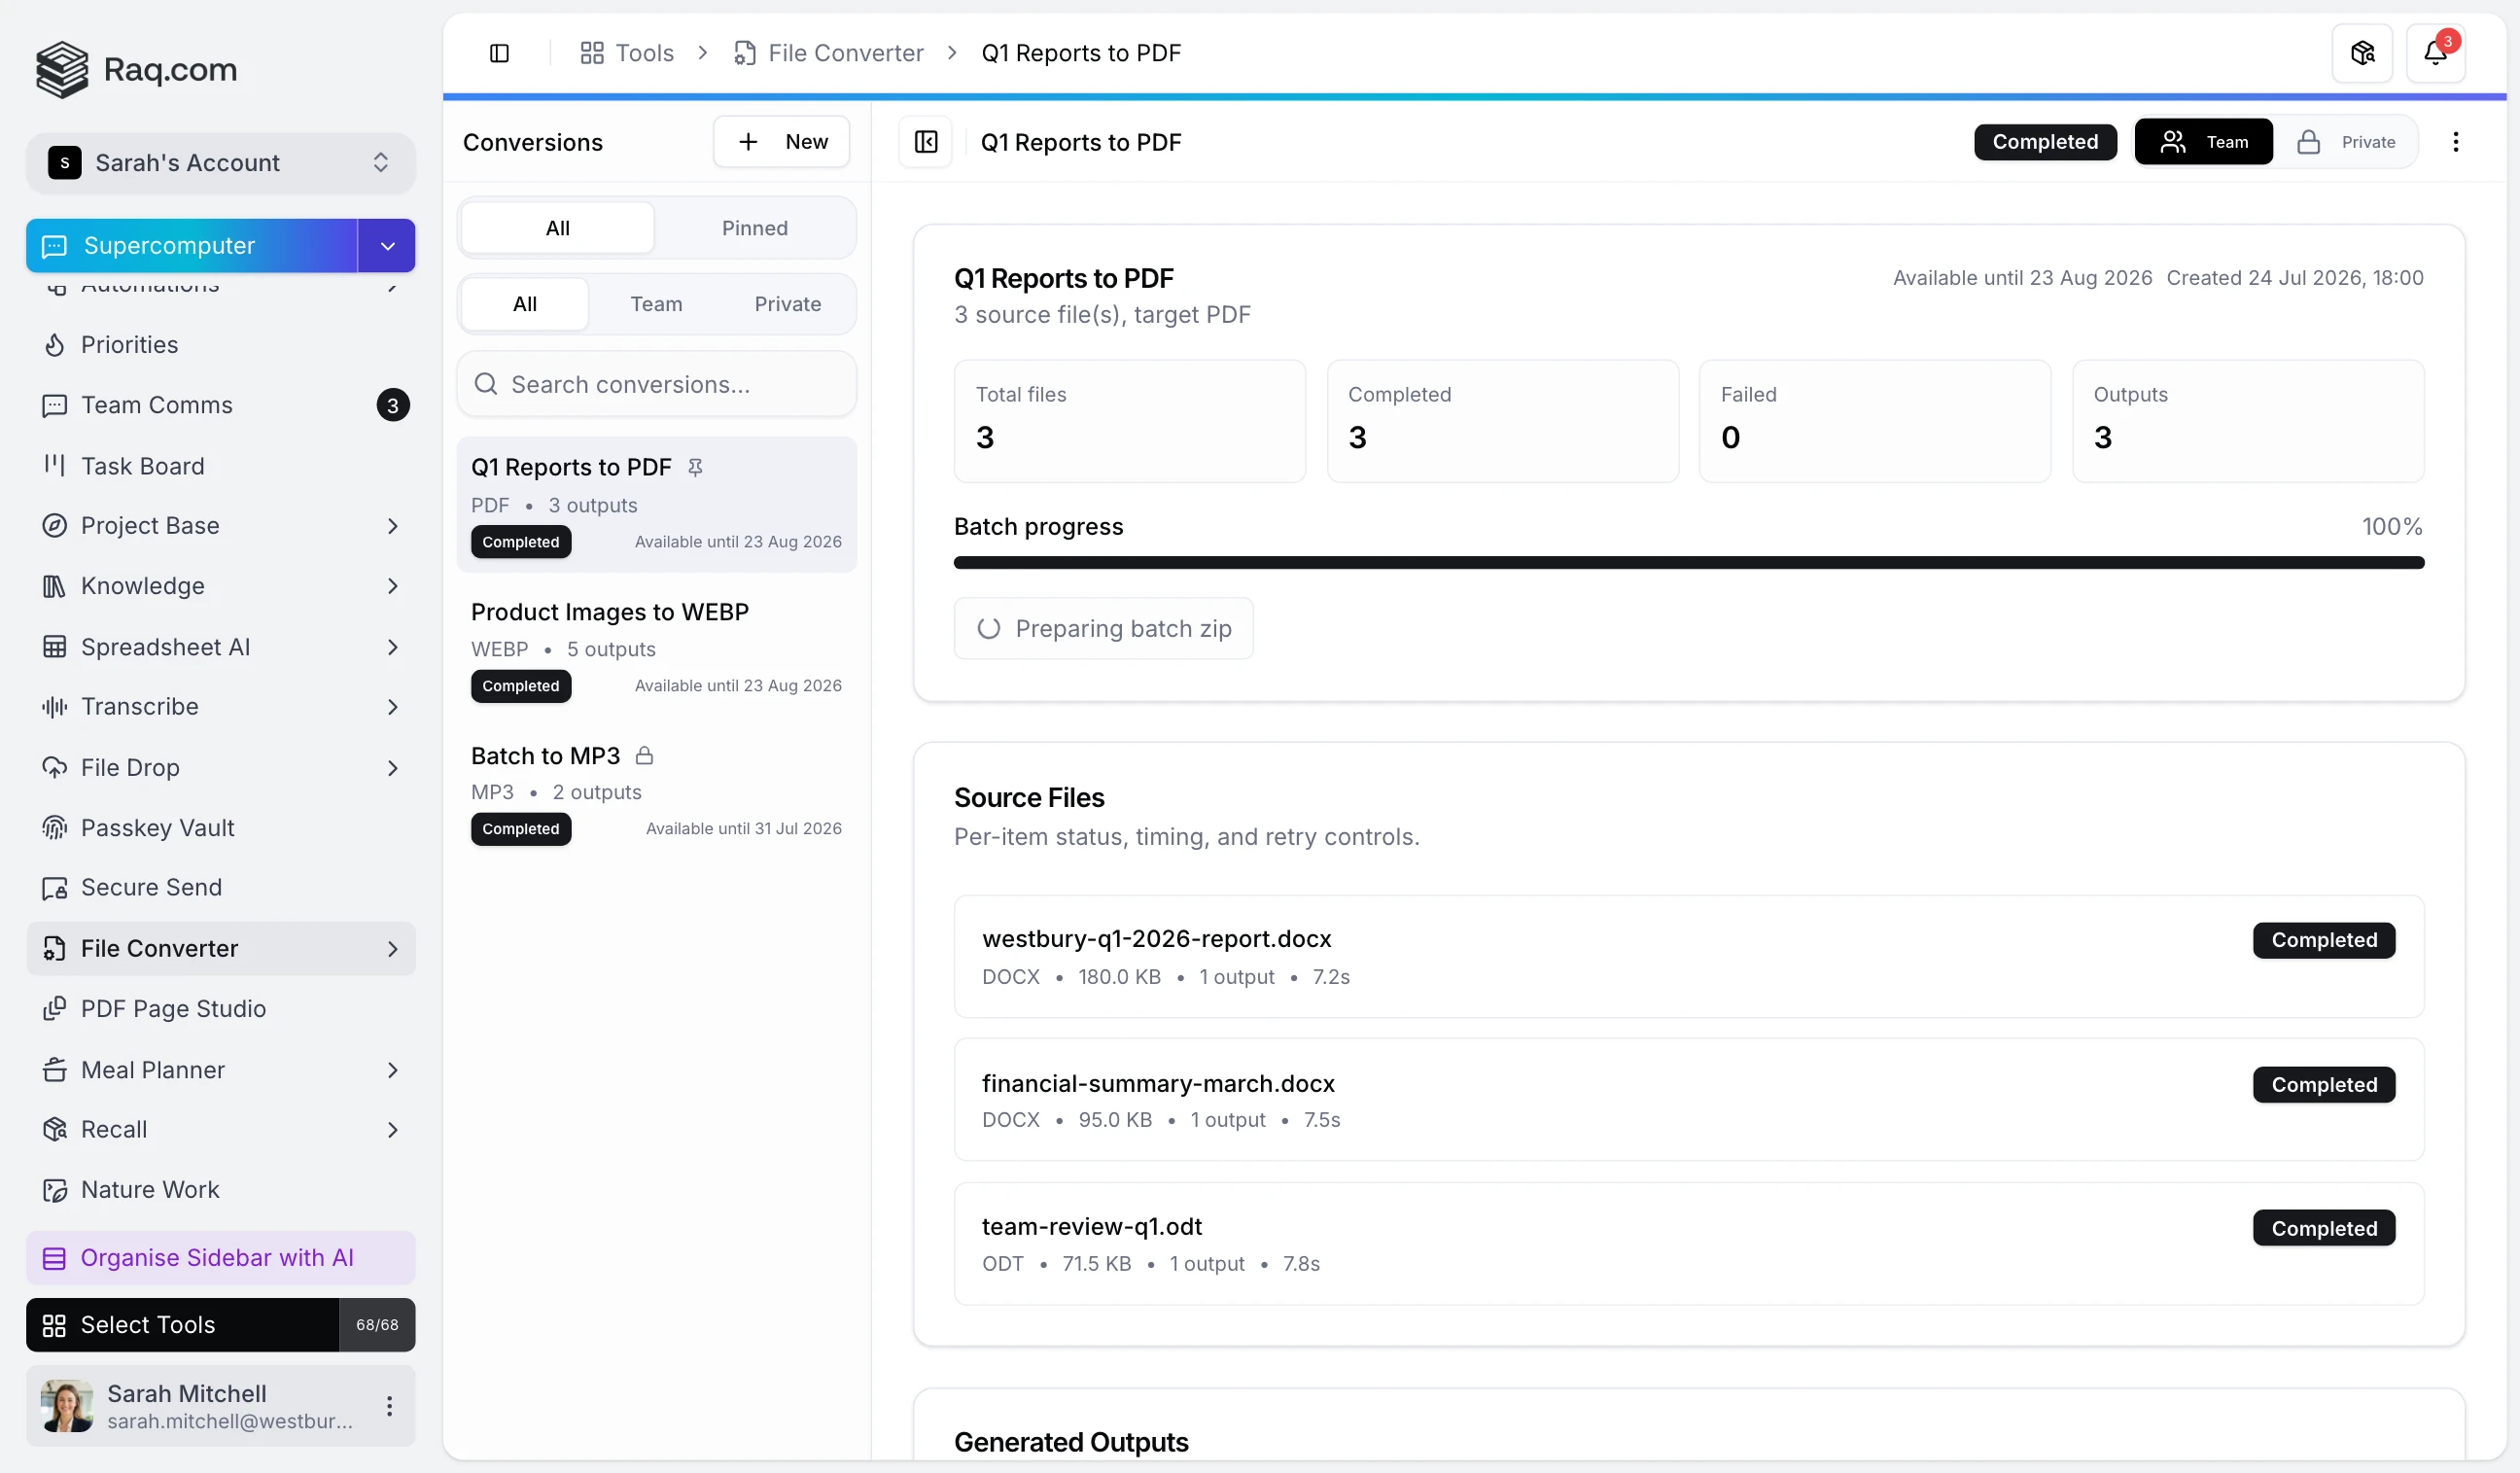The image size is (2520, 1473).
Task: Select financial-summary-march.docx source file
Action: 1689,1100
